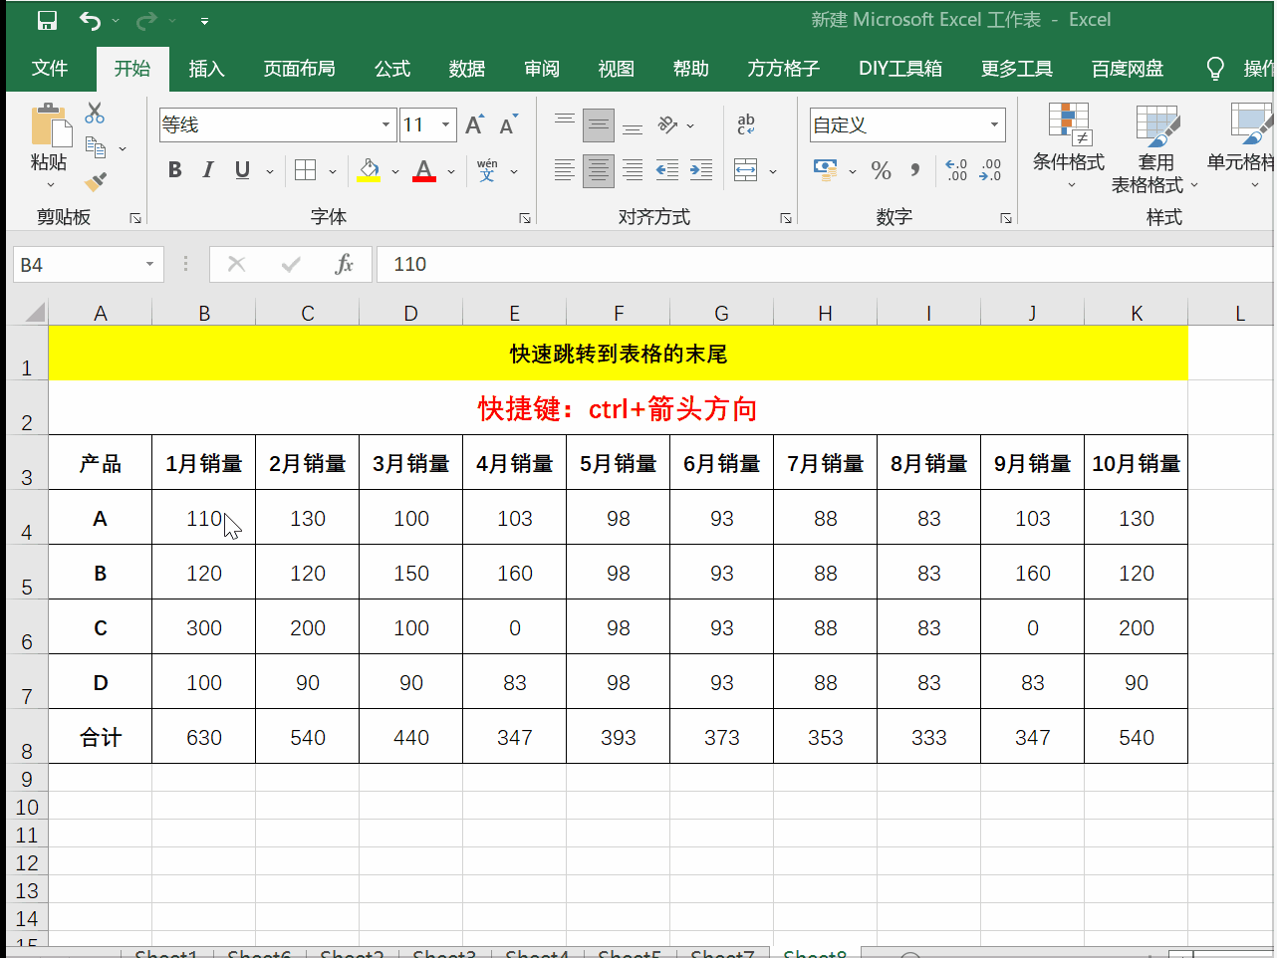The width and height of the screenshot is (1277, 958).
Task: Click the Format Painter brush icon
Action: point(96,182)
